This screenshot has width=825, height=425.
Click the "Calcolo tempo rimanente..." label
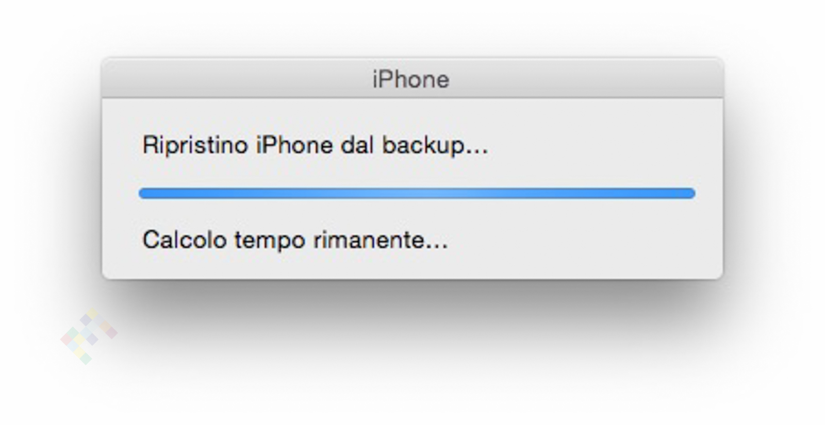(x=295, y=240)
